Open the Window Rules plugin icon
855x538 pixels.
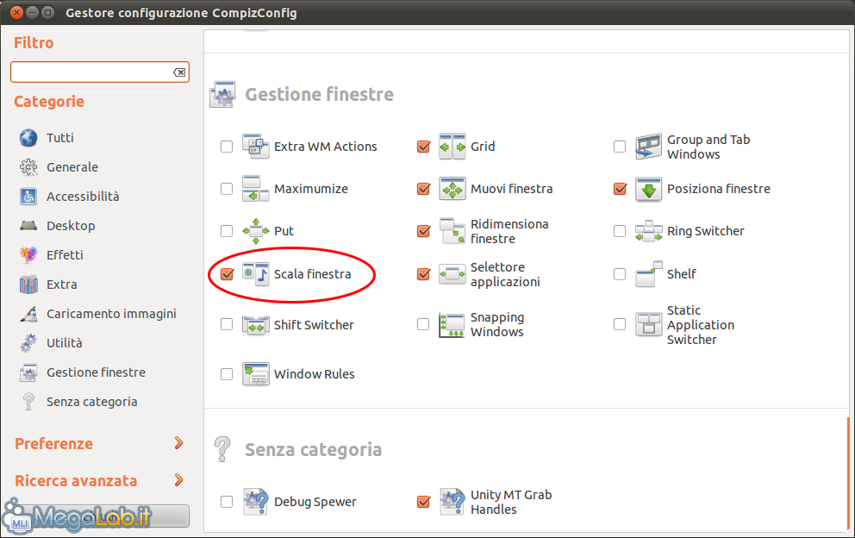click(x=256, y=374)
